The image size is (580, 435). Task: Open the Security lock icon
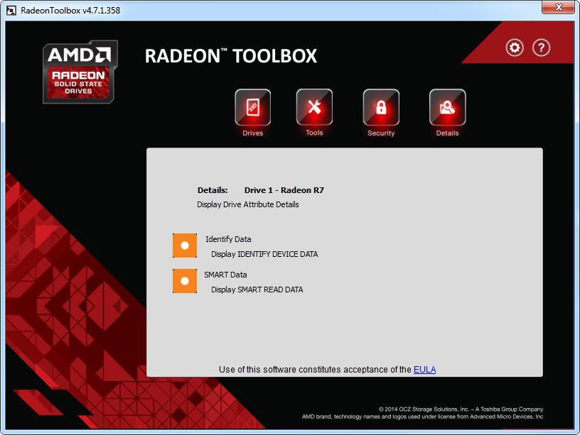pyautogui.click(x=381, y=107)
